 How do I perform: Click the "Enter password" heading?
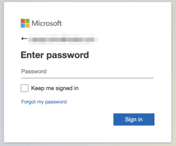[x=55, y=55]
